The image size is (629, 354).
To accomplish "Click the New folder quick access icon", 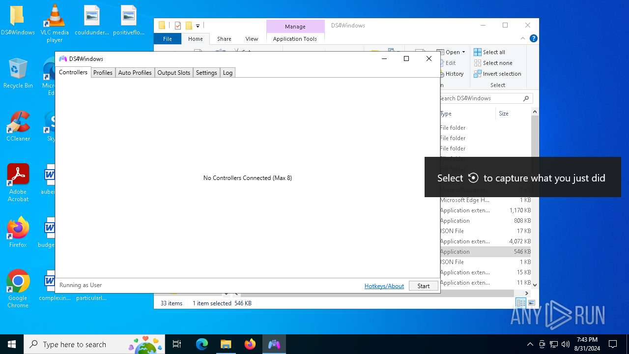I will [x=189, y=26].
